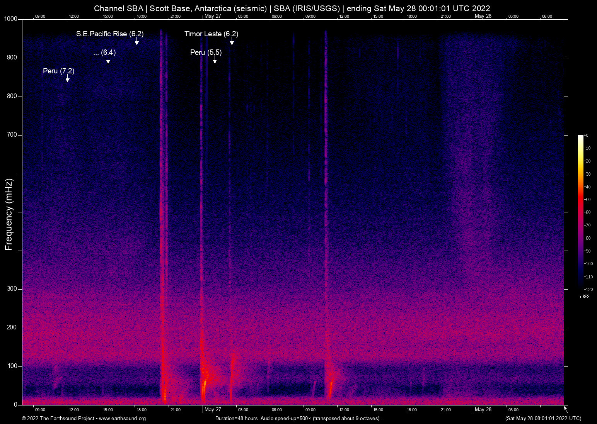The image size is (597, 424).
Task: Select the Peru (7.2) earthquake marker
Action: [x=58, y=71]
